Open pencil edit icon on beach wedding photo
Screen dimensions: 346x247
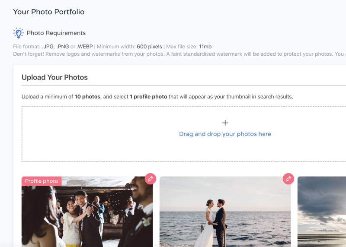288,179
